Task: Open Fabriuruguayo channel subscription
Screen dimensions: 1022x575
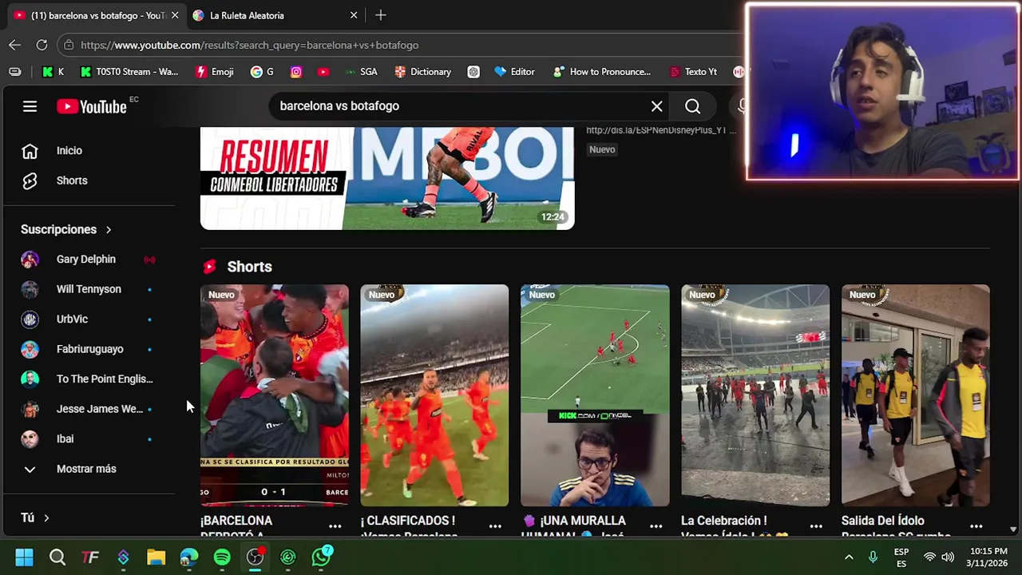Action: point(89,349)
